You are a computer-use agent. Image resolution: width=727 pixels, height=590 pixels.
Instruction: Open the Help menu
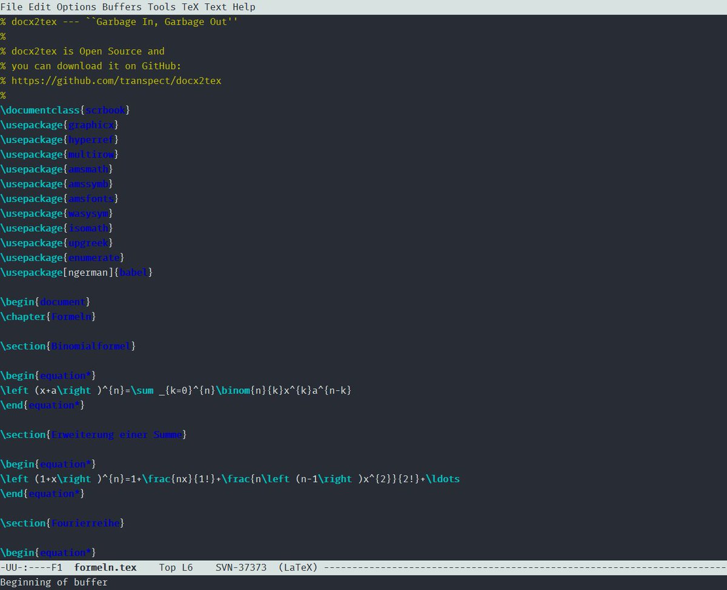(242, 7)
